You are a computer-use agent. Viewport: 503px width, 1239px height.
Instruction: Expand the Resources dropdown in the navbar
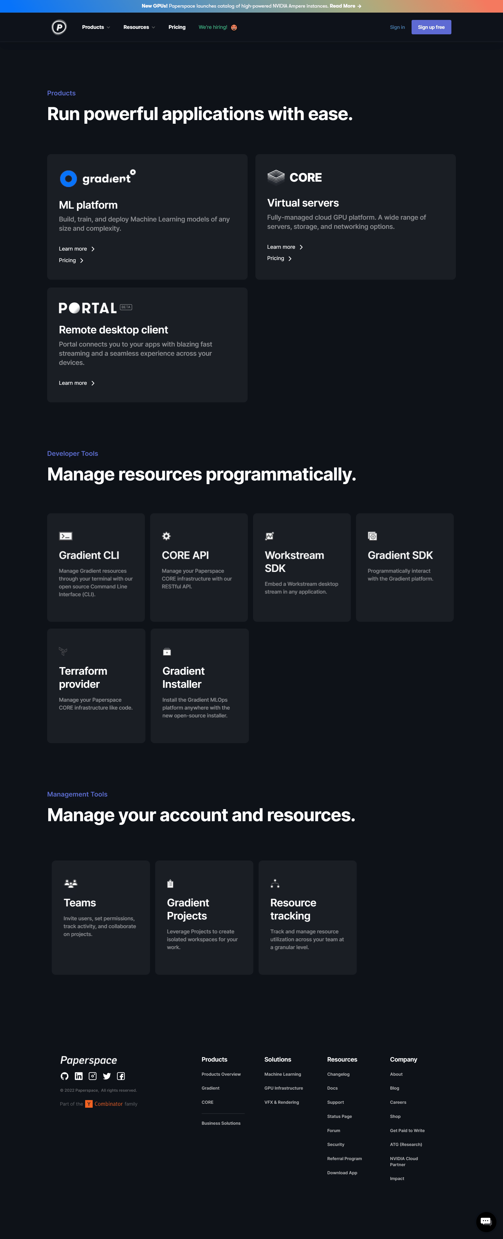click(x=139, y=27)
